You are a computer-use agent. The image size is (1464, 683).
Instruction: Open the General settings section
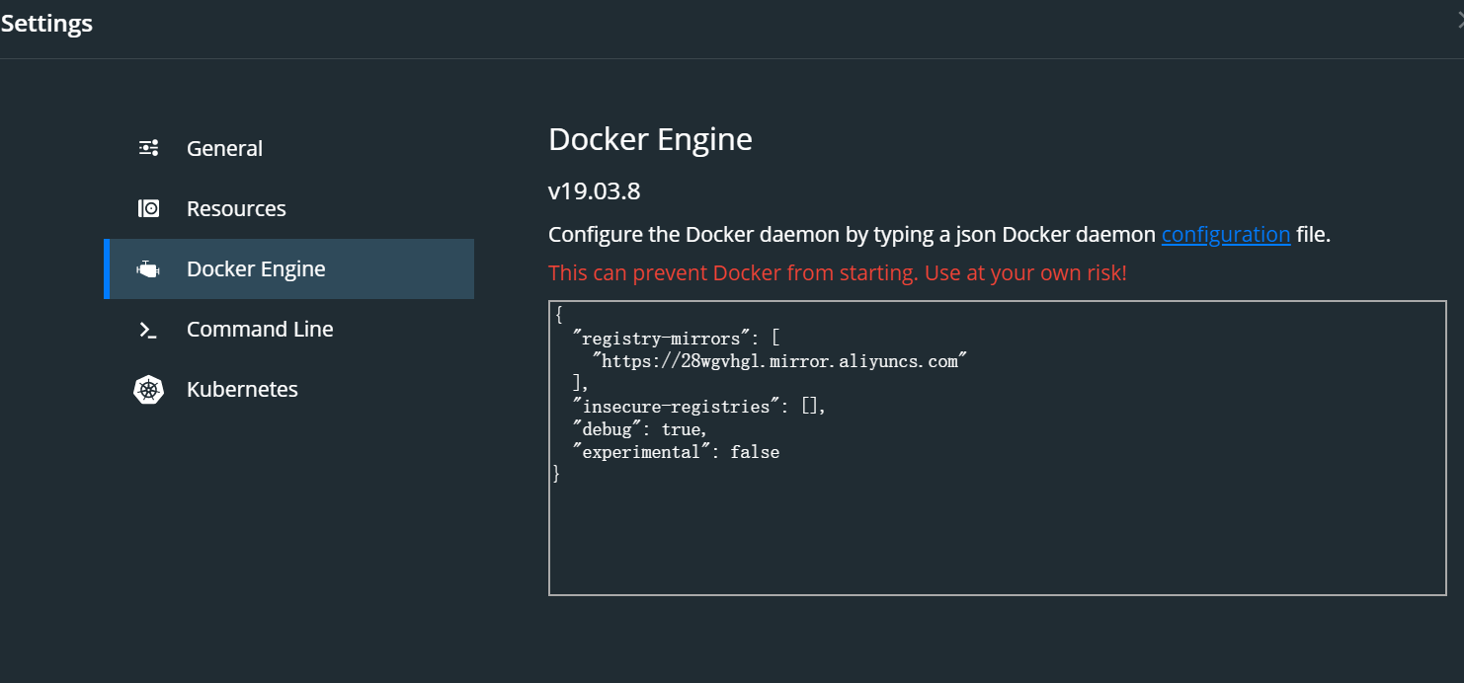click(224, 148)
